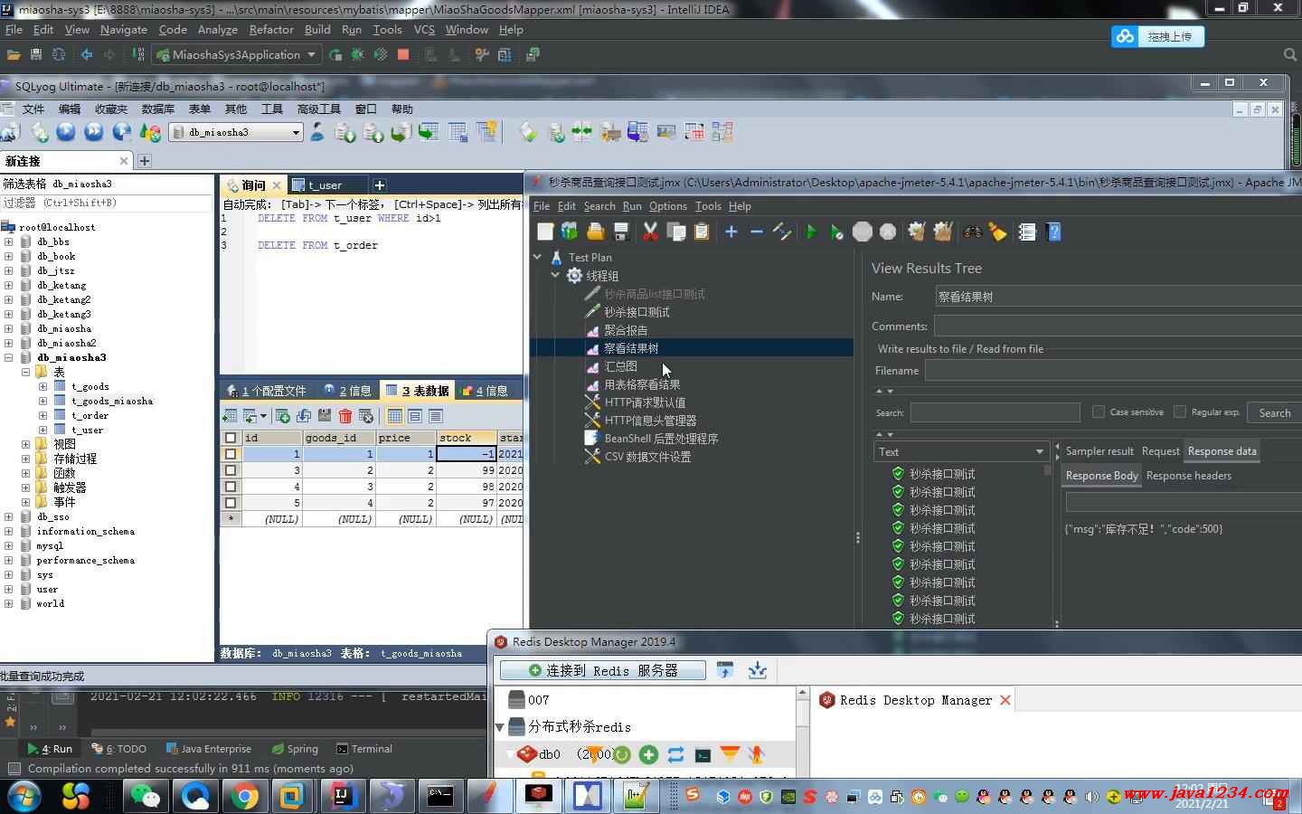1302x814 pixels.
Task: Open the IntelliJ 4: Run tool button
Action: [x=50, y=749]
